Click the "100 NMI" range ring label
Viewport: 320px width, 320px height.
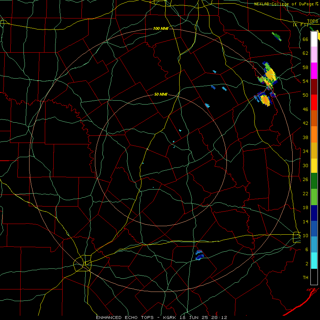tap(161, 28)
